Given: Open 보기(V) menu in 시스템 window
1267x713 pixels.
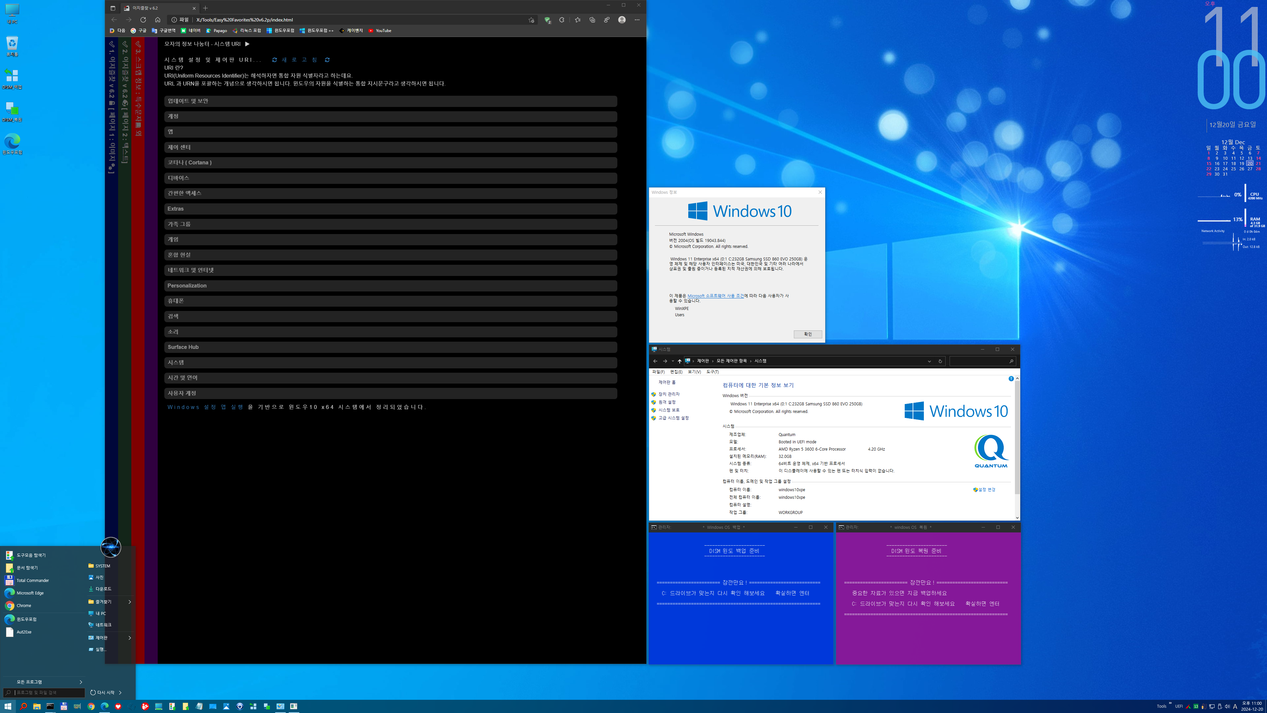Looking at the screenshot, I should pyautogui.click(x=695, y=372).
